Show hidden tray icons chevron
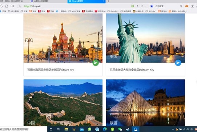The width and height of the screenshot is (197, 132). pyautogui.click(x=173, y=129)
